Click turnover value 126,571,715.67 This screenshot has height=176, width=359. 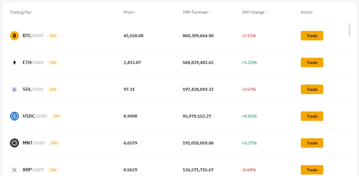pyautogui.click(x=198, y=170)
